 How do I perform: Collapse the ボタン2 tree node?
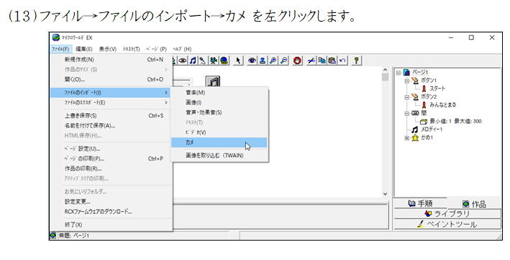407,97
